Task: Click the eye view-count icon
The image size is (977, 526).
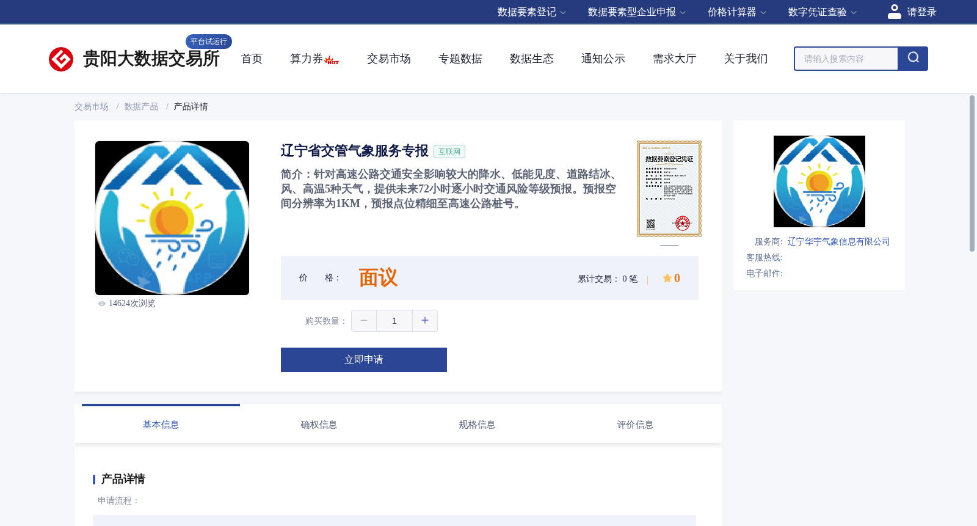Action: point(102,304)
